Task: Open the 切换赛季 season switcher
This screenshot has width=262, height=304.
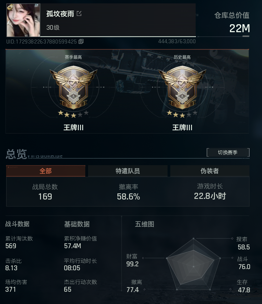Action: coord(228,152)
